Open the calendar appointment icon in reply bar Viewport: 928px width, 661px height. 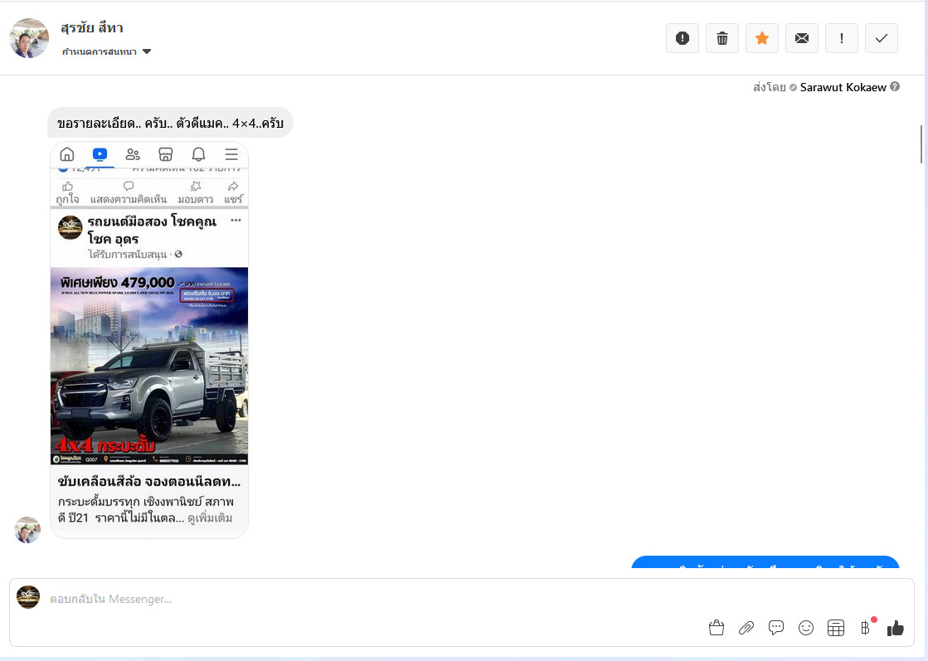836,628
